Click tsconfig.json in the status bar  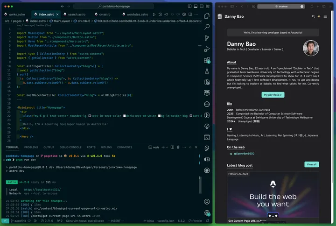(x=166, y=221)
